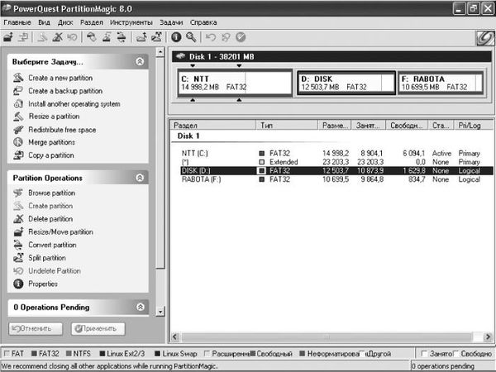The width and height of the screenshot is (496, 372).
Task: Click the magnifier icon in toolbar
Action: (x=192, y=37)
